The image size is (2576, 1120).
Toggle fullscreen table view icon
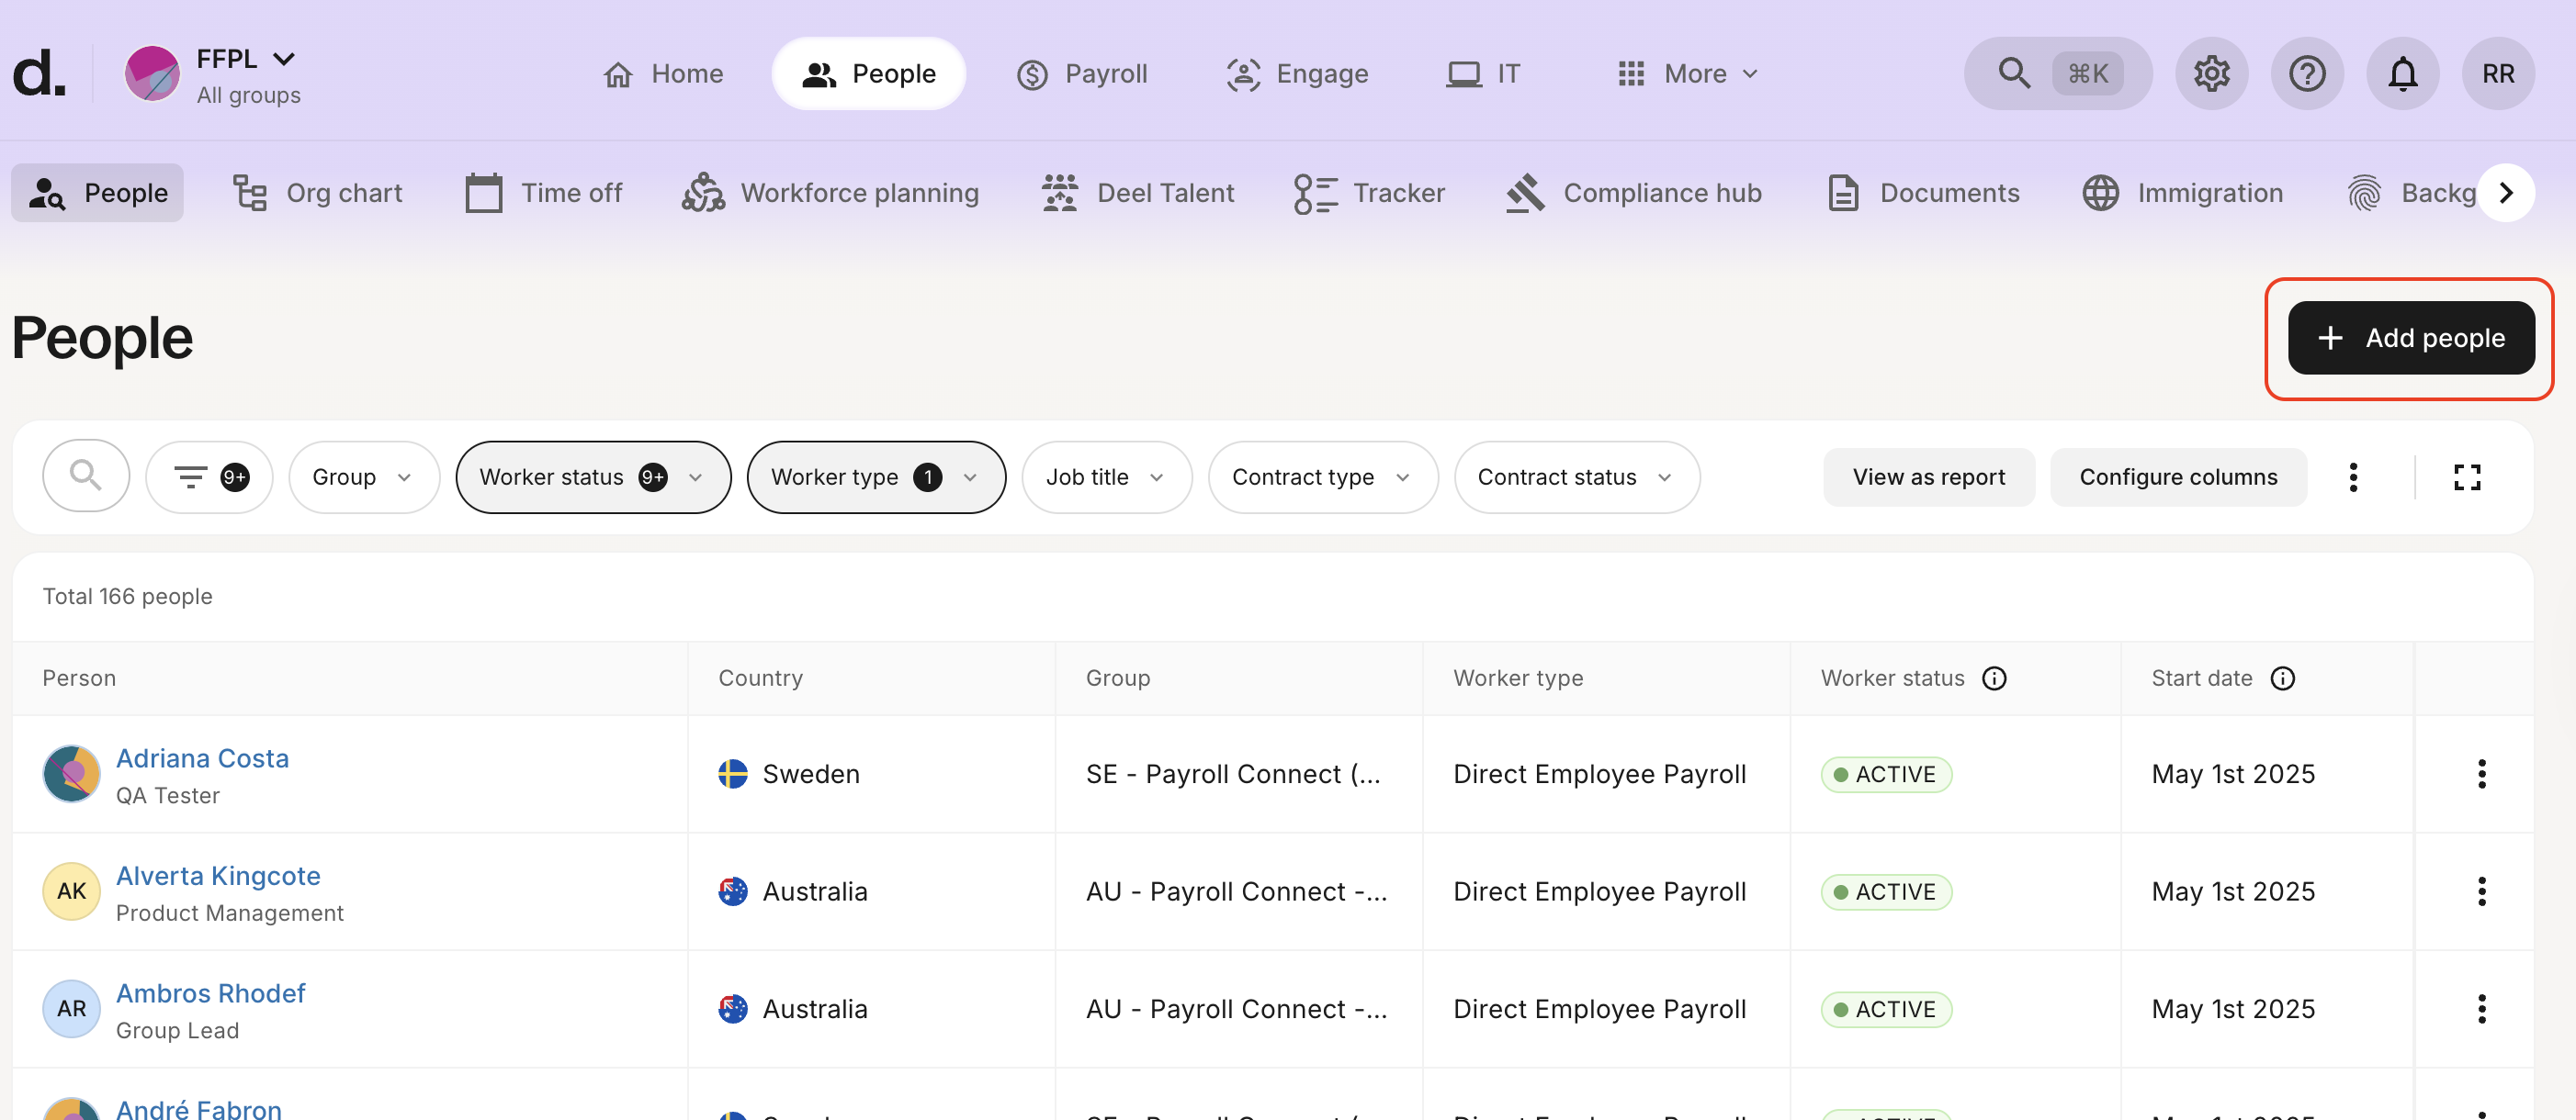[2466, 477]
